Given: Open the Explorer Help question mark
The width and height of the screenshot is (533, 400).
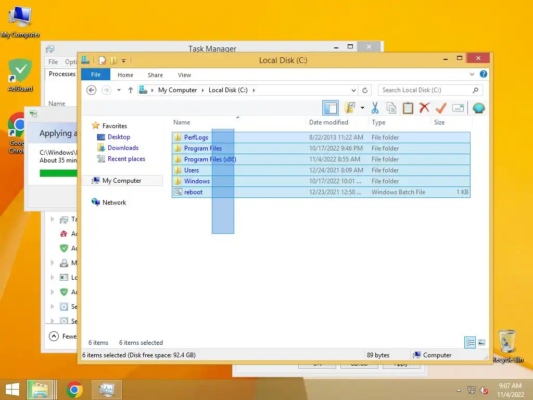Looking at the screenshot, I should tap(484, 74).
